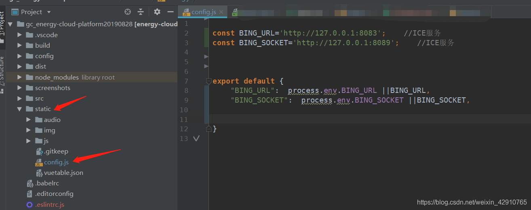The height and width of the screenshot is (210, 531).
Task: Click the collapse all icon in Project panel
Action: tap(141, 12)
